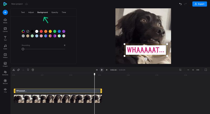The height and width of the screenshot is (114, 210).
Task: Click the WHAAAAAT... text on the preview
Action: pos(146,50)
